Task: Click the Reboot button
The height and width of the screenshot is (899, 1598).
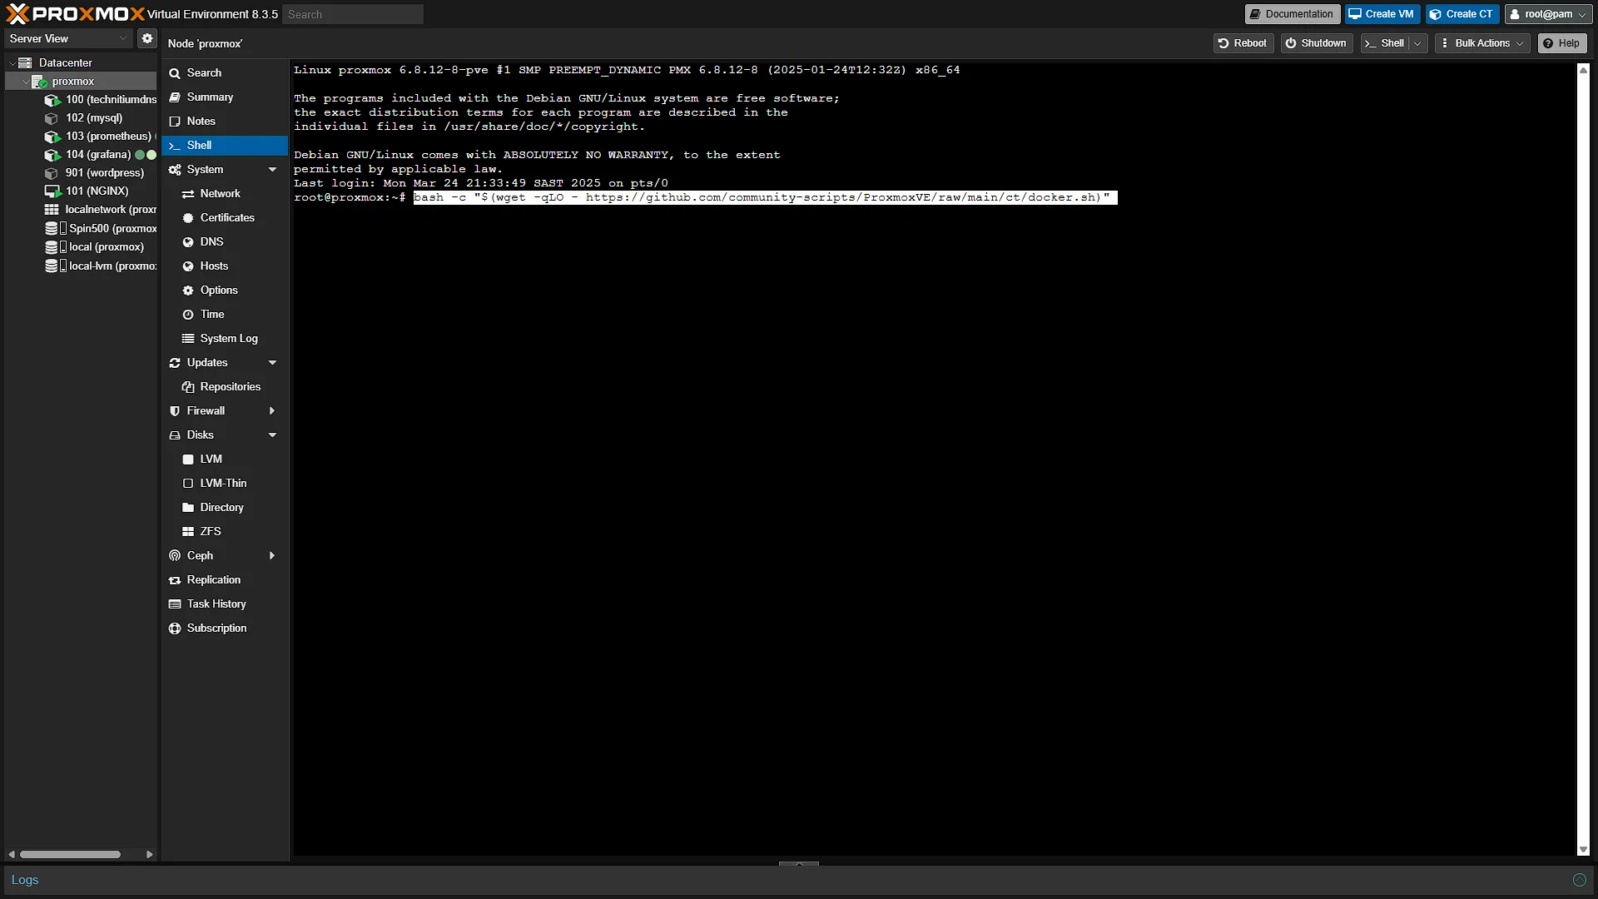Action: click(x=1243, y=43)
